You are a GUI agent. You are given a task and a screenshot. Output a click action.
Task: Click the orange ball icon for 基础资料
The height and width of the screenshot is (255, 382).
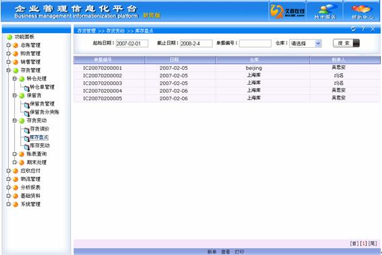point(15,196)
